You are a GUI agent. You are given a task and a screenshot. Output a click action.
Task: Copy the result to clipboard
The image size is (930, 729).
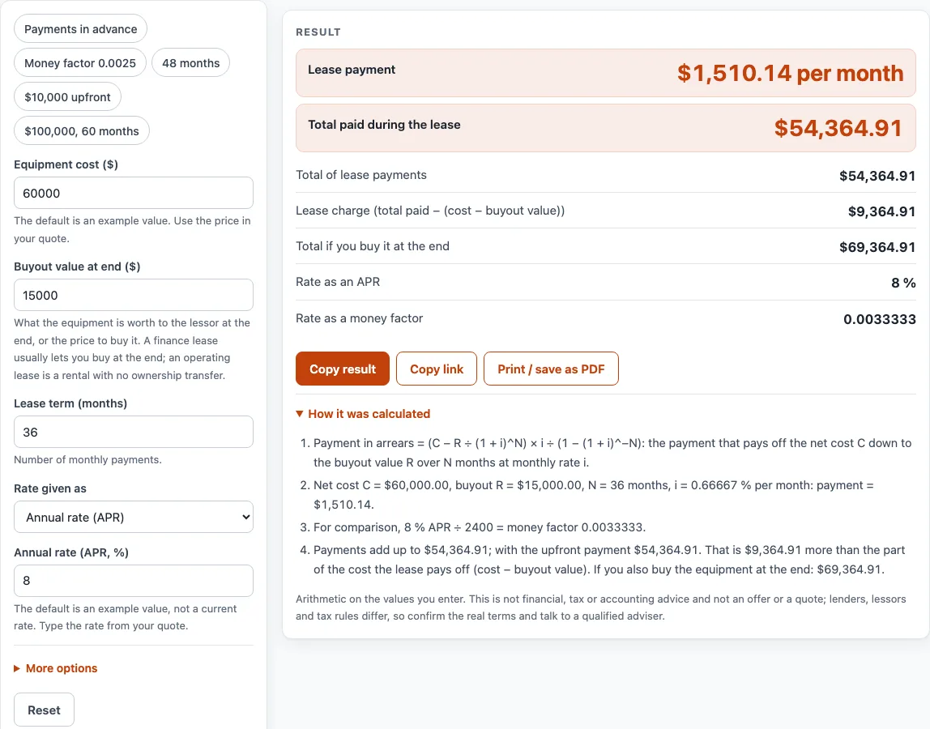342,369
